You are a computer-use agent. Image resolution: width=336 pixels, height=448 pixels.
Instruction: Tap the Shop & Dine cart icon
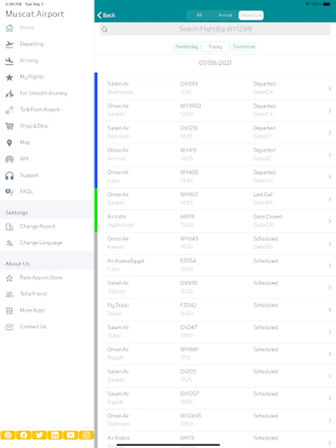pos(9,126)
